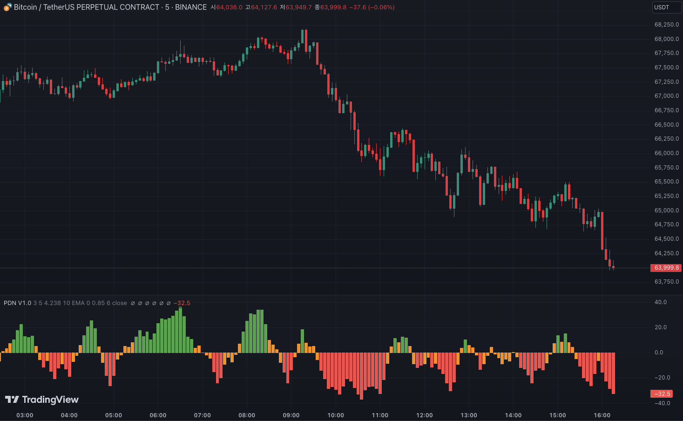Click the close price value 63,999.8 in header
The width and height of the screenshot is (683, 421).
coord(333,7)
